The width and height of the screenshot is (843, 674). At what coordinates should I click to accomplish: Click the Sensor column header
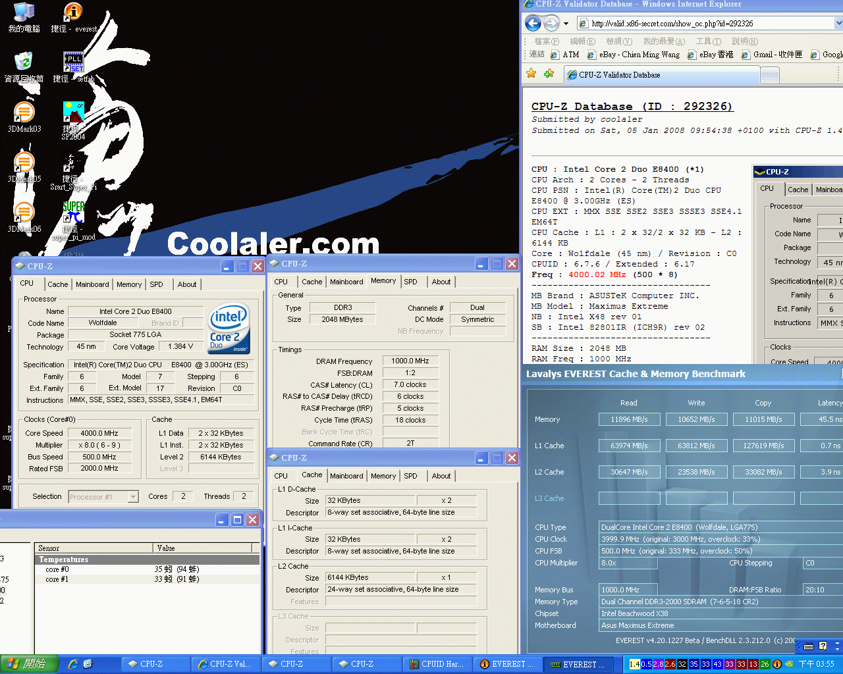click(94, 548)
